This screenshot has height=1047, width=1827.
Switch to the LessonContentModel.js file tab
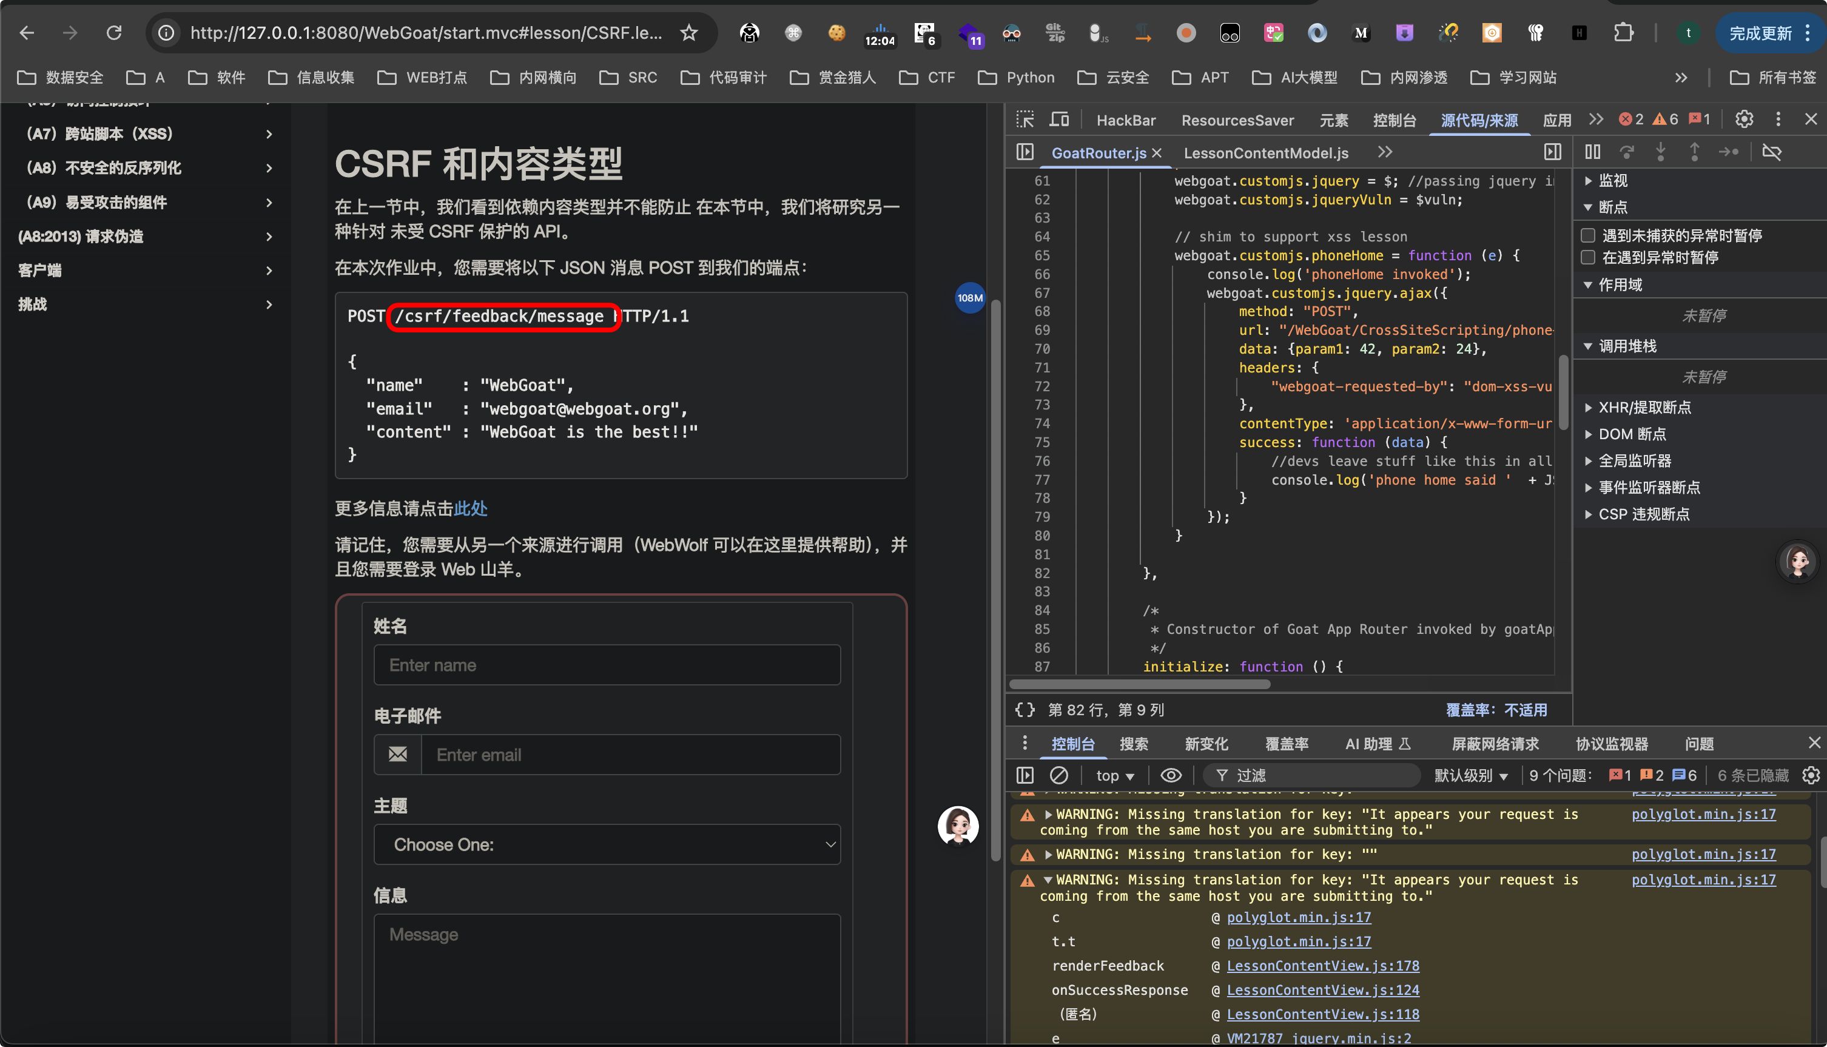(1265, 152)
